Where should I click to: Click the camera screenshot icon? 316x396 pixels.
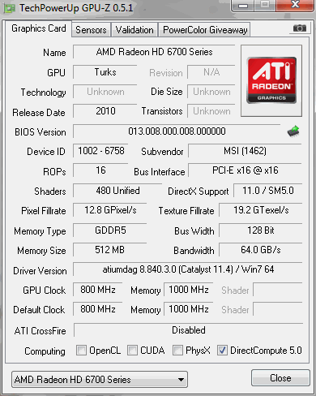click(300, 28)
